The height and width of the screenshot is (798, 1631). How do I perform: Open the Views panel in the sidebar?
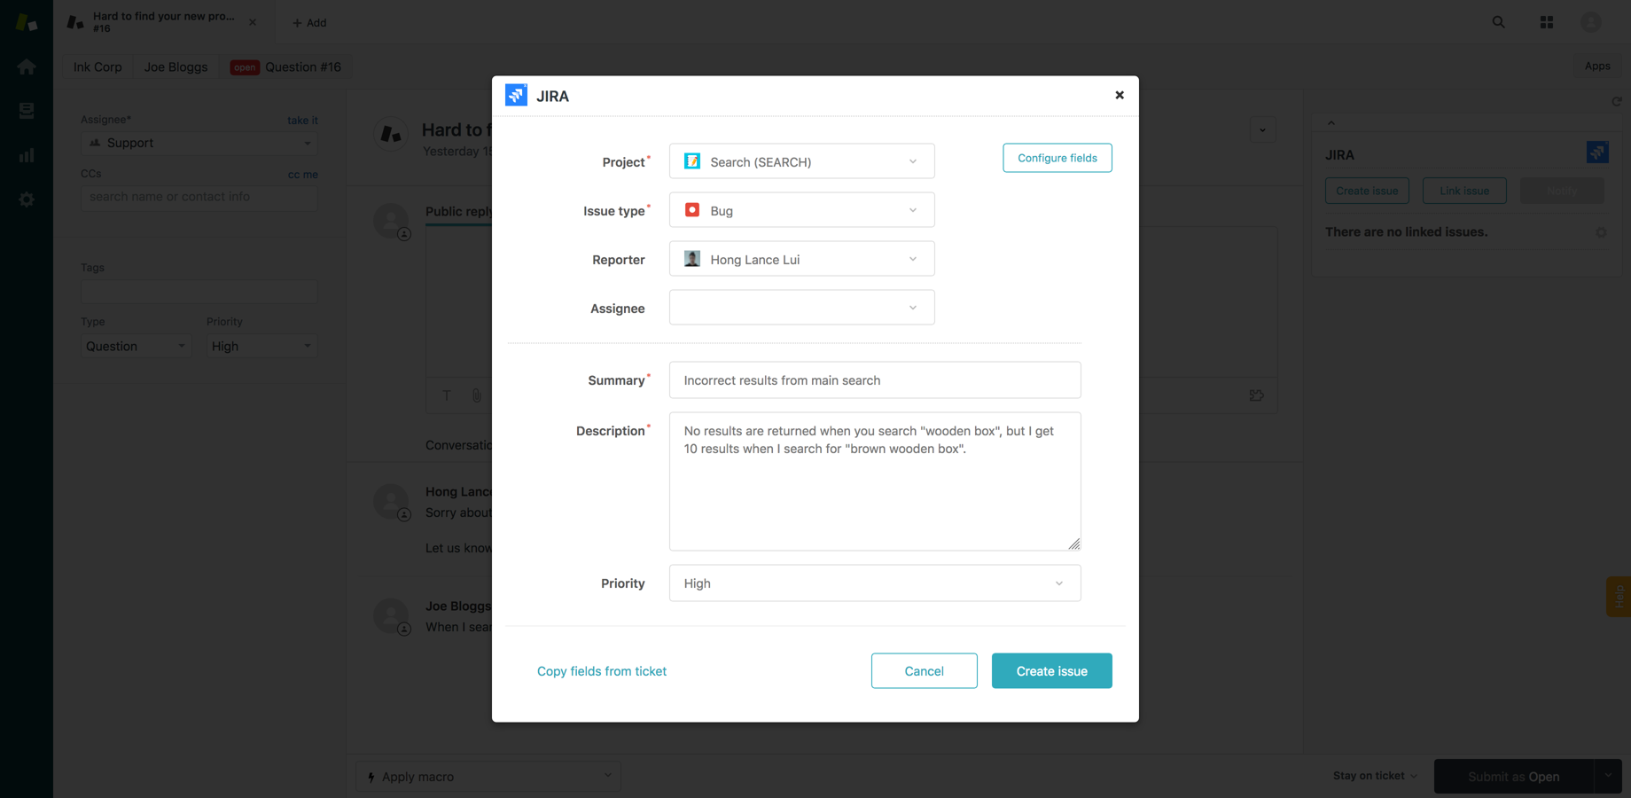pos(27,110)
